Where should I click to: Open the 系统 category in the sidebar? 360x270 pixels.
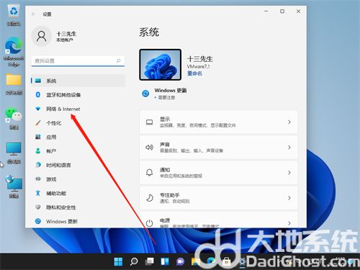(x=78, y=81)
